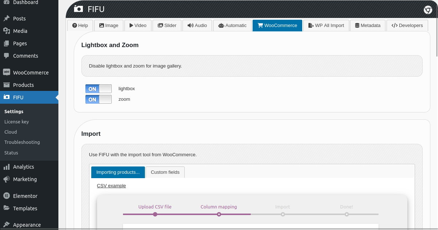Select the Automatic tab label

coord(236,26)
